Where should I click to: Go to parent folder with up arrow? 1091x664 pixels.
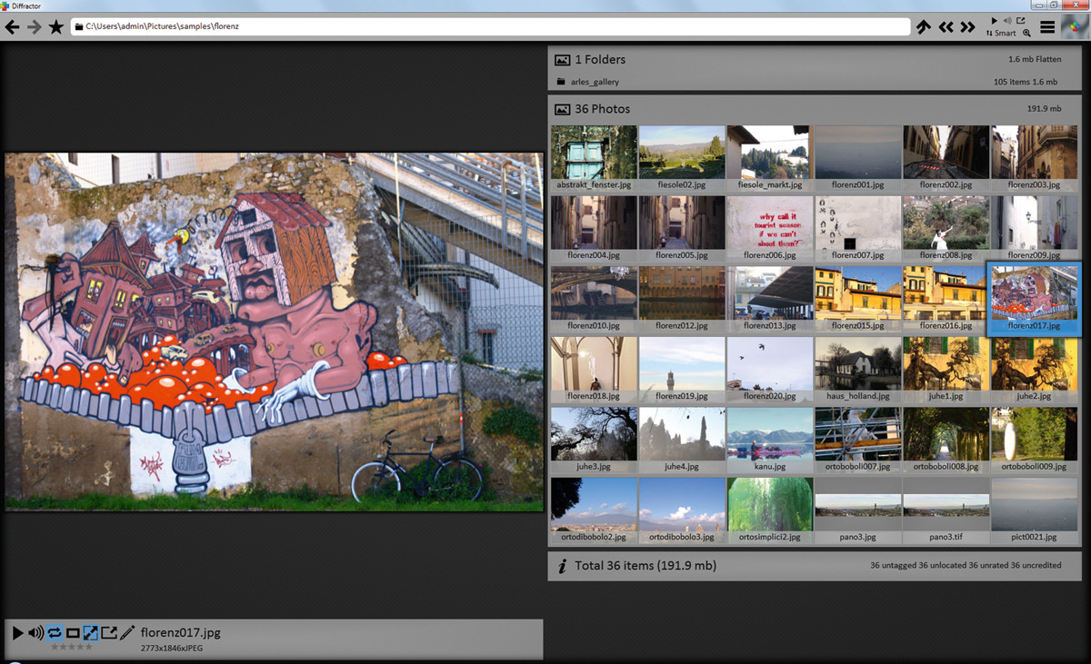(x=924, y=27)
